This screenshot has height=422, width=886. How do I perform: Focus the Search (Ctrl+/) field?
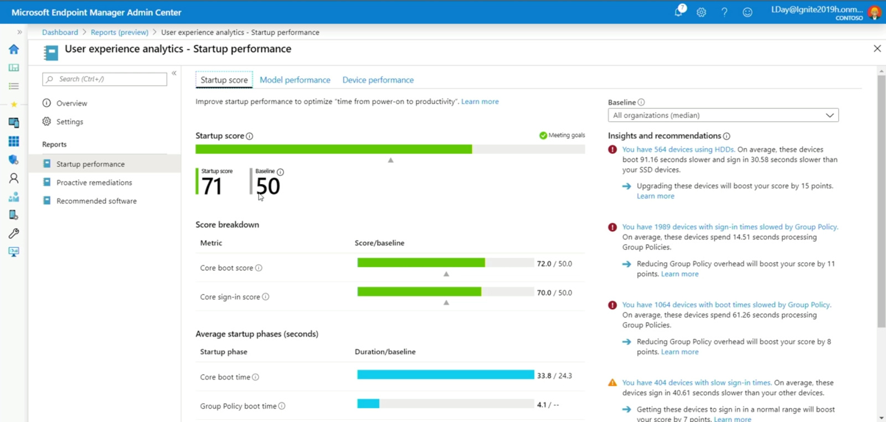[105, 79]
